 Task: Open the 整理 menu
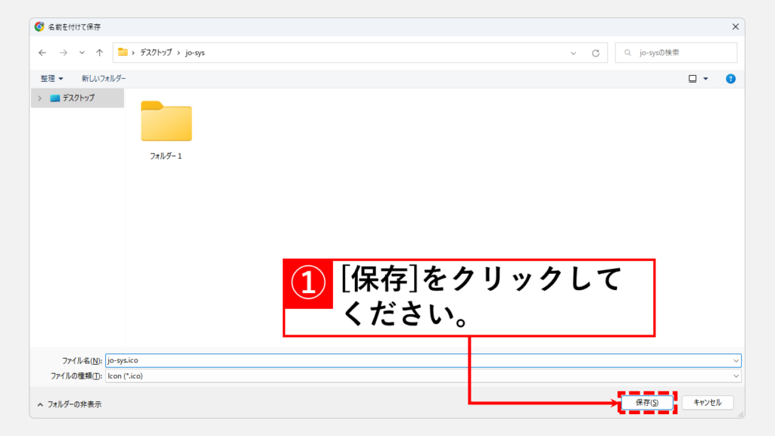coord(52,79)
